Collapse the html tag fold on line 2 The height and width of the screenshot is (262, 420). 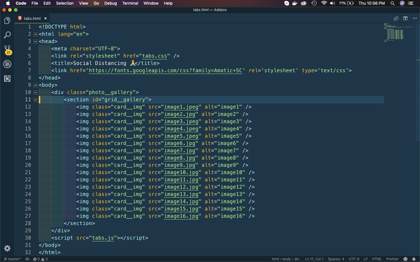pos(36,34)
